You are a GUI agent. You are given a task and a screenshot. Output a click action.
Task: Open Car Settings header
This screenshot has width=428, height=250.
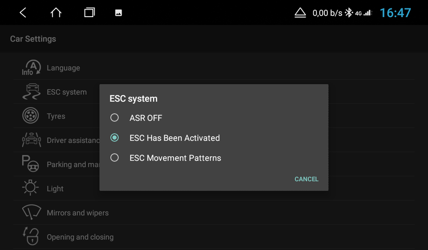(33, 39)
